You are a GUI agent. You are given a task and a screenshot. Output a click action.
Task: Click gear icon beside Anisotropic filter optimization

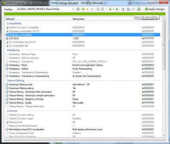(7, 92)
